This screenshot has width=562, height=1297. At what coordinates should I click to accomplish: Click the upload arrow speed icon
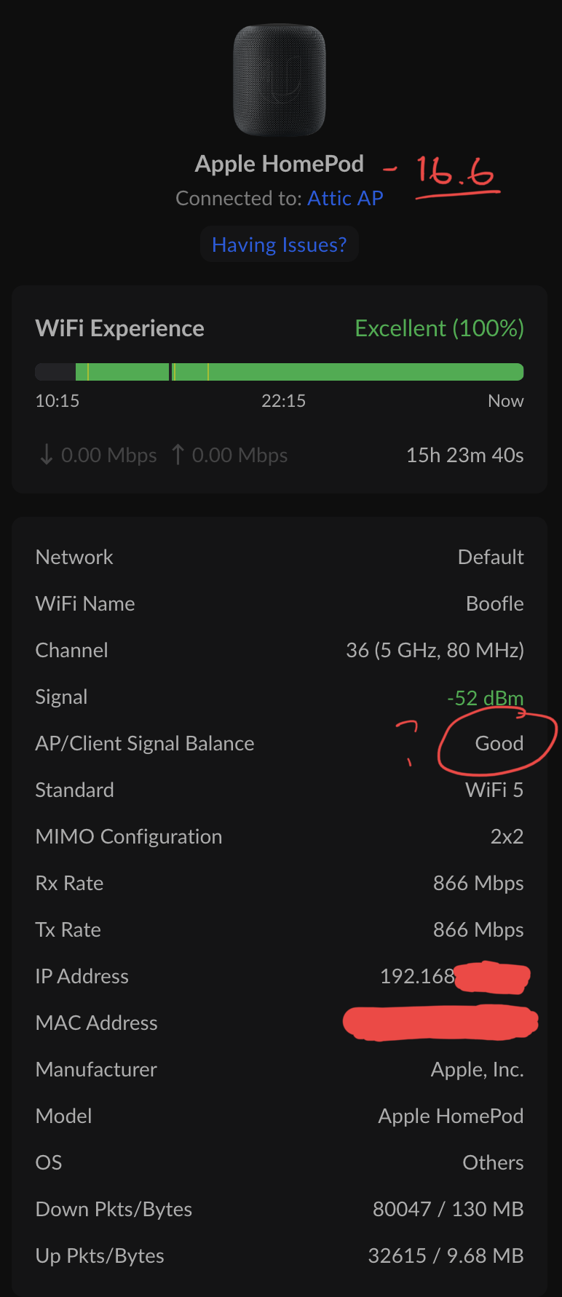[x=178, y=455]
